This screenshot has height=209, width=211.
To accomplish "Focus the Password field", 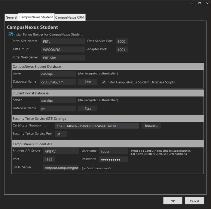I will coord(114,159).
